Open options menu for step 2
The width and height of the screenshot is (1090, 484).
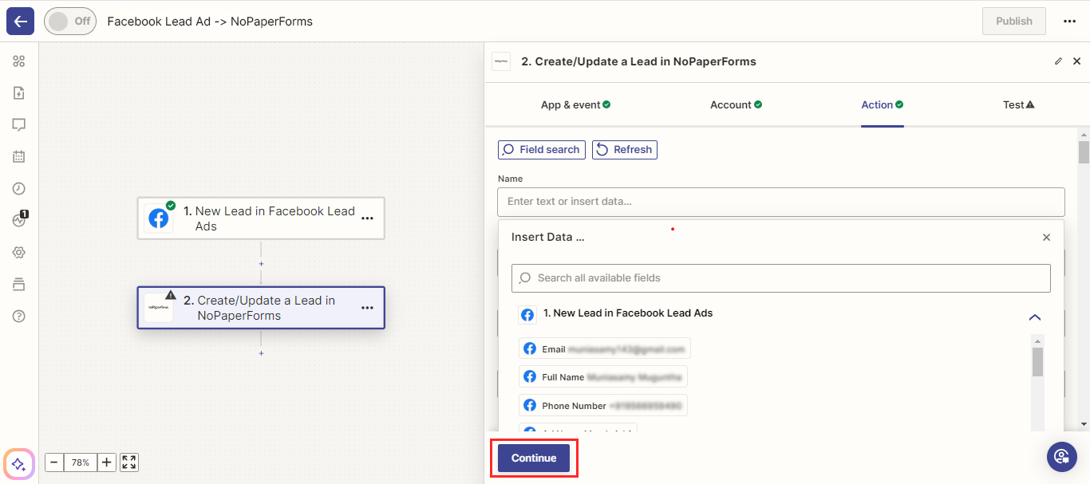(x=367, y=308)
